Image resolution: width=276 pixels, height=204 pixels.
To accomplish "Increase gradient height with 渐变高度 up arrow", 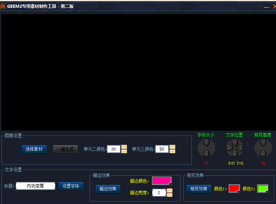I will pyautogui.click(x=263, y=143).
